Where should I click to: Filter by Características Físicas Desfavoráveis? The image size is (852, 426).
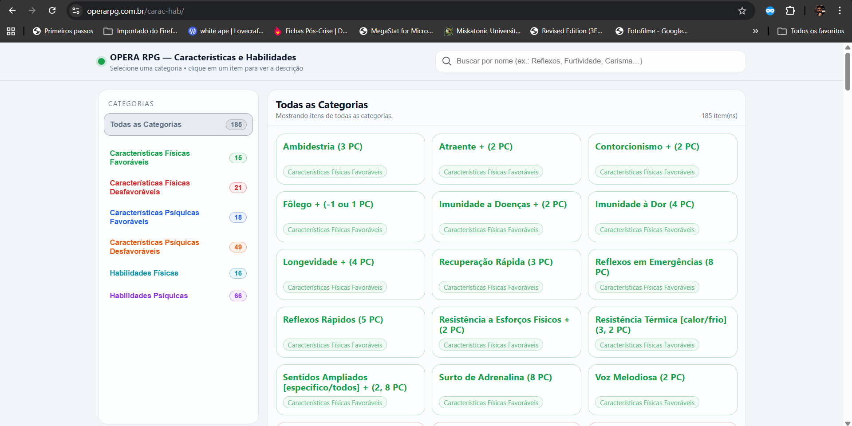150,187
